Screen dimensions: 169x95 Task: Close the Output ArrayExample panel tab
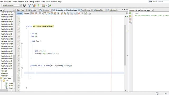pos(152,10)
